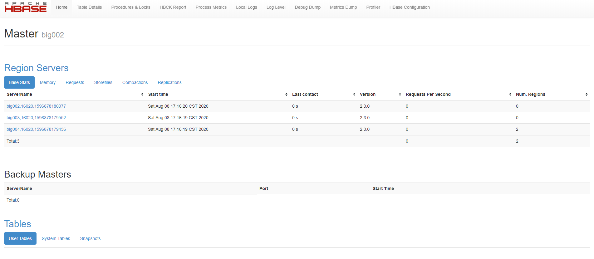Sort by Version column arrow icon
This screenshot has width=594, height=259.
coord(400,95)
